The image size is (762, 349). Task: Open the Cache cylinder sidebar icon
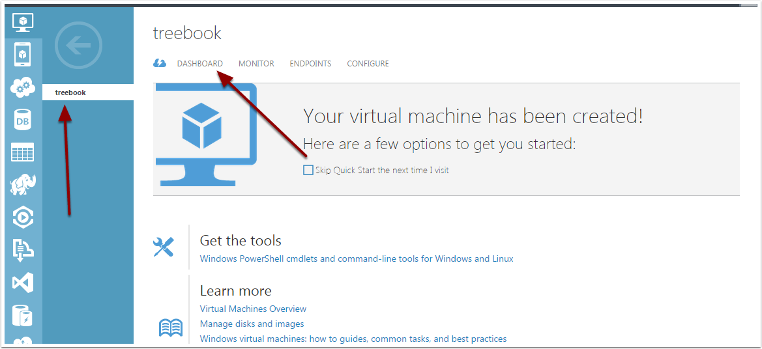point(23,316)
